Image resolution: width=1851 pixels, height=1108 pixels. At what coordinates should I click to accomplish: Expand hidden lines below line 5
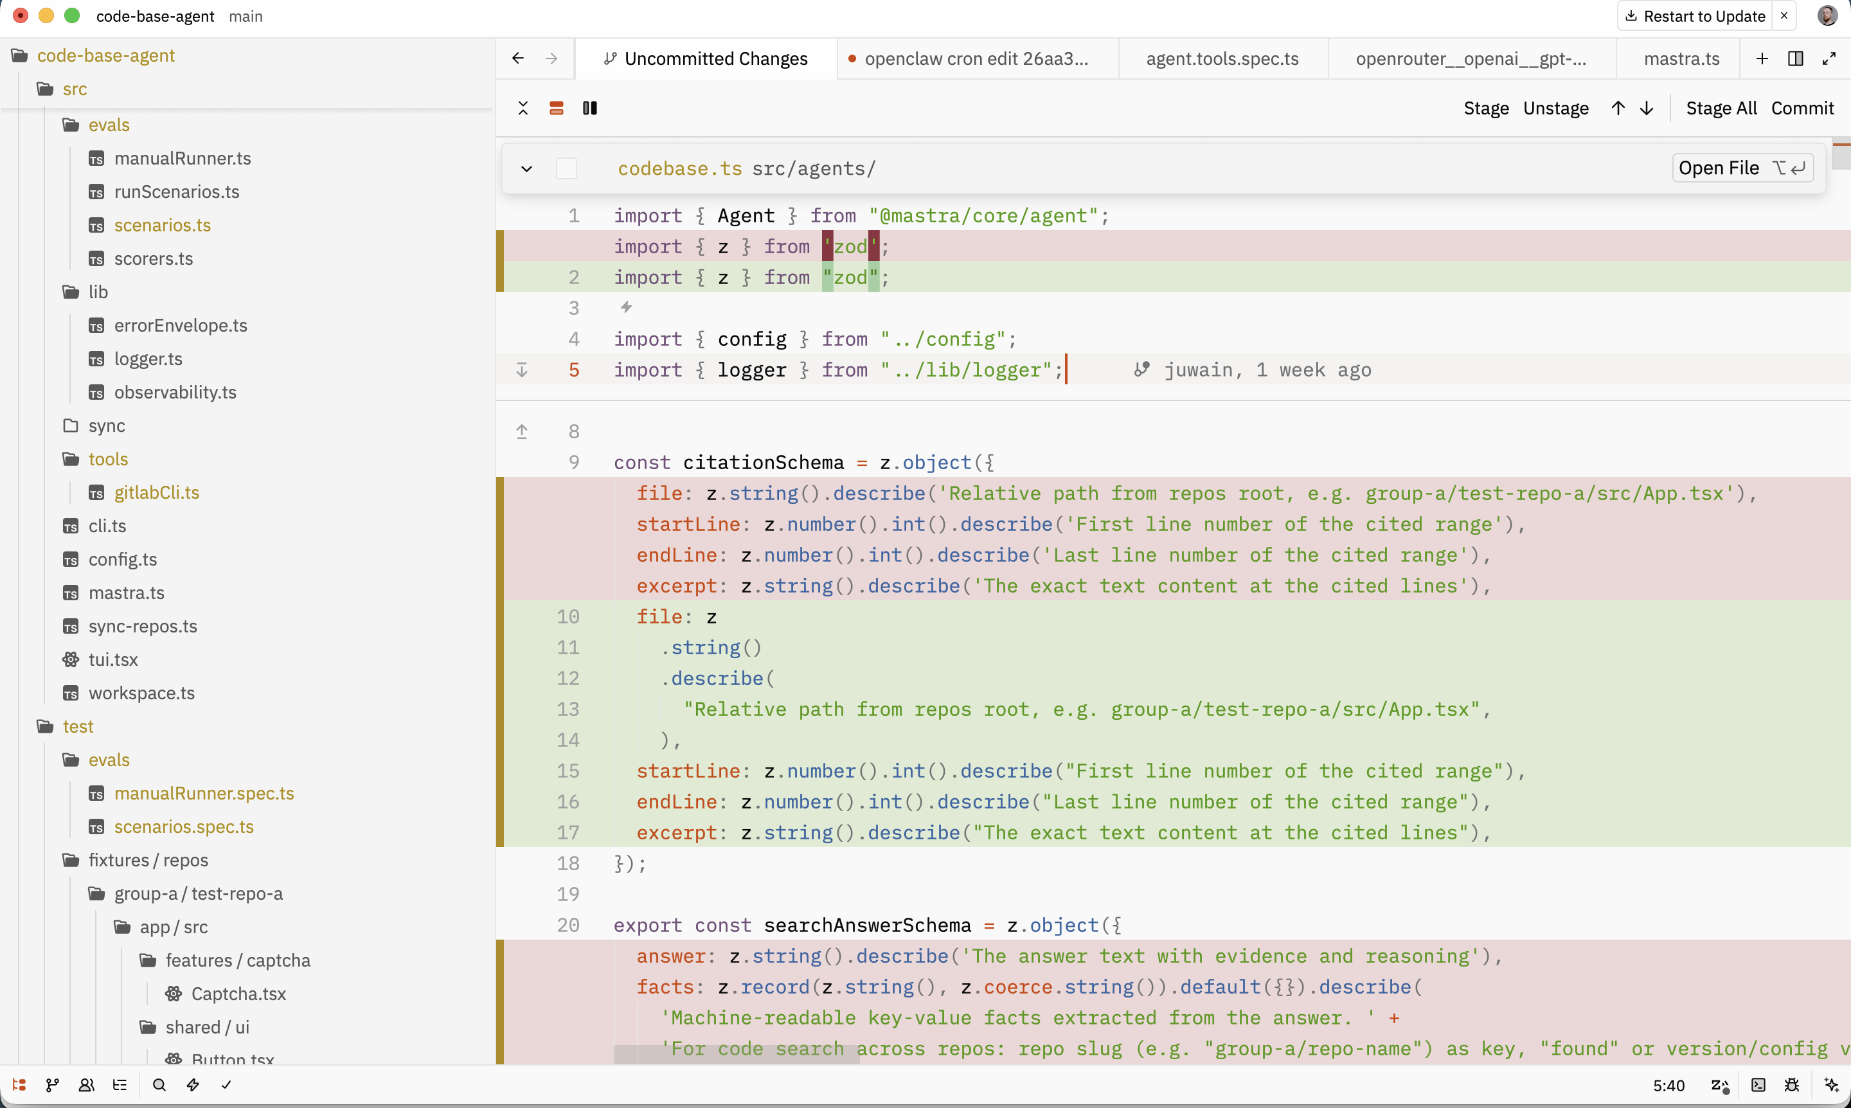pyautogui.click(x=522, y=370)
